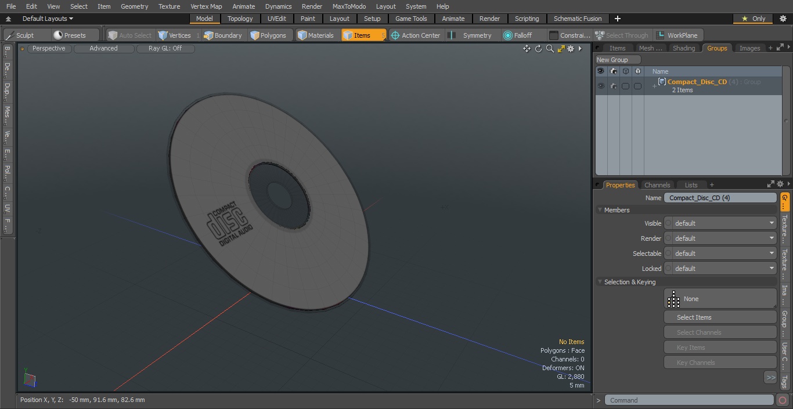The width and height of the screenshot is (793, 409).
Task: Open the Channels tab
Action: pyautogui.click(x=657, y=185)
